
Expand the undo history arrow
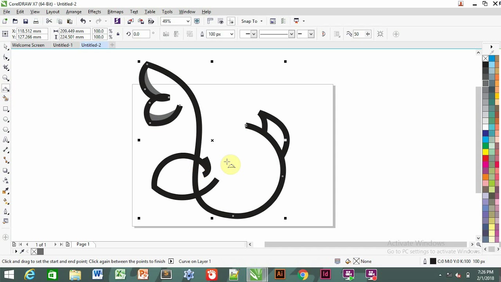pyautogui.click(x=90, y=21)
